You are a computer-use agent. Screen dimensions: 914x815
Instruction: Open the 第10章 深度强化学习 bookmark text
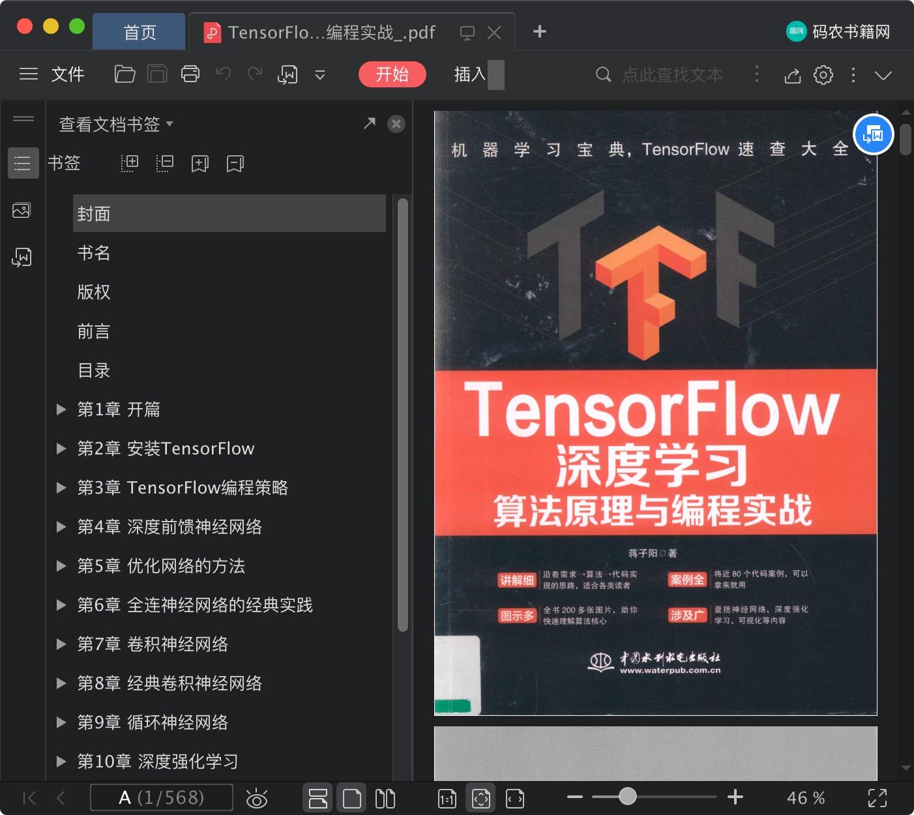tap(158, 762)
